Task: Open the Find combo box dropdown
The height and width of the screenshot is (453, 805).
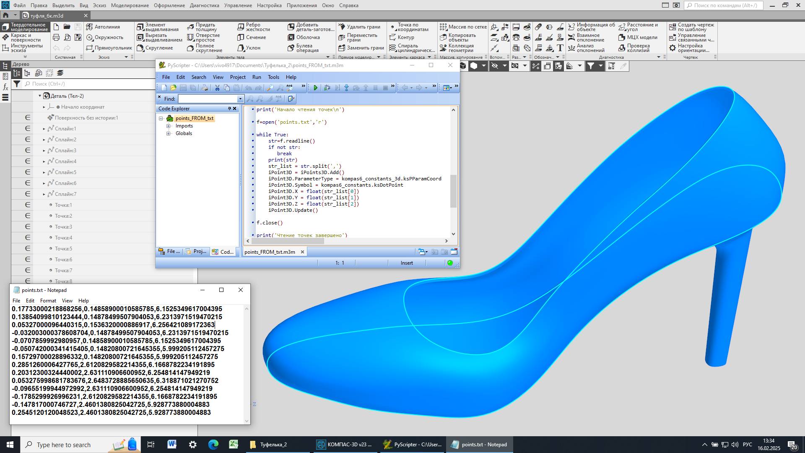Action: pos(240,99)
